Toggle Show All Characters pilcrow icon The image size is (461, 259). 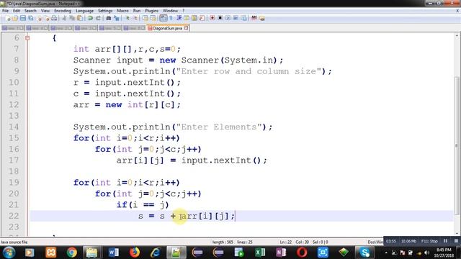coord(171,18)
